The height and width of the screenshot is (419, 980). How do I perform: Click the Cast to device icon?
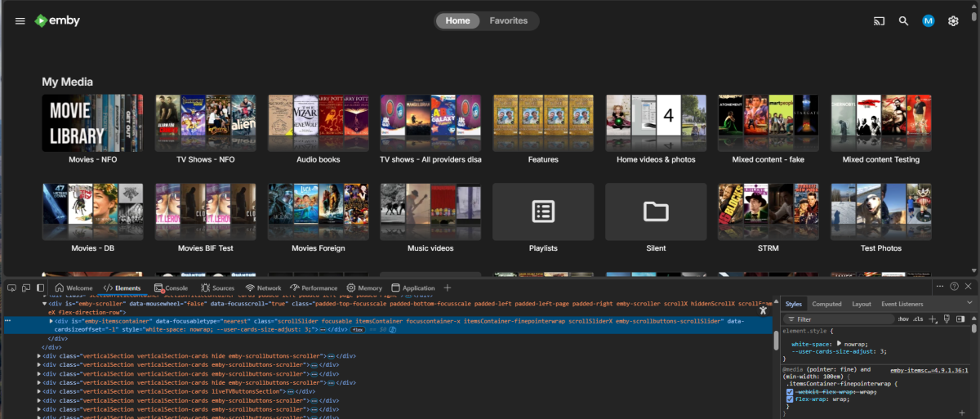tap(879, 21)
